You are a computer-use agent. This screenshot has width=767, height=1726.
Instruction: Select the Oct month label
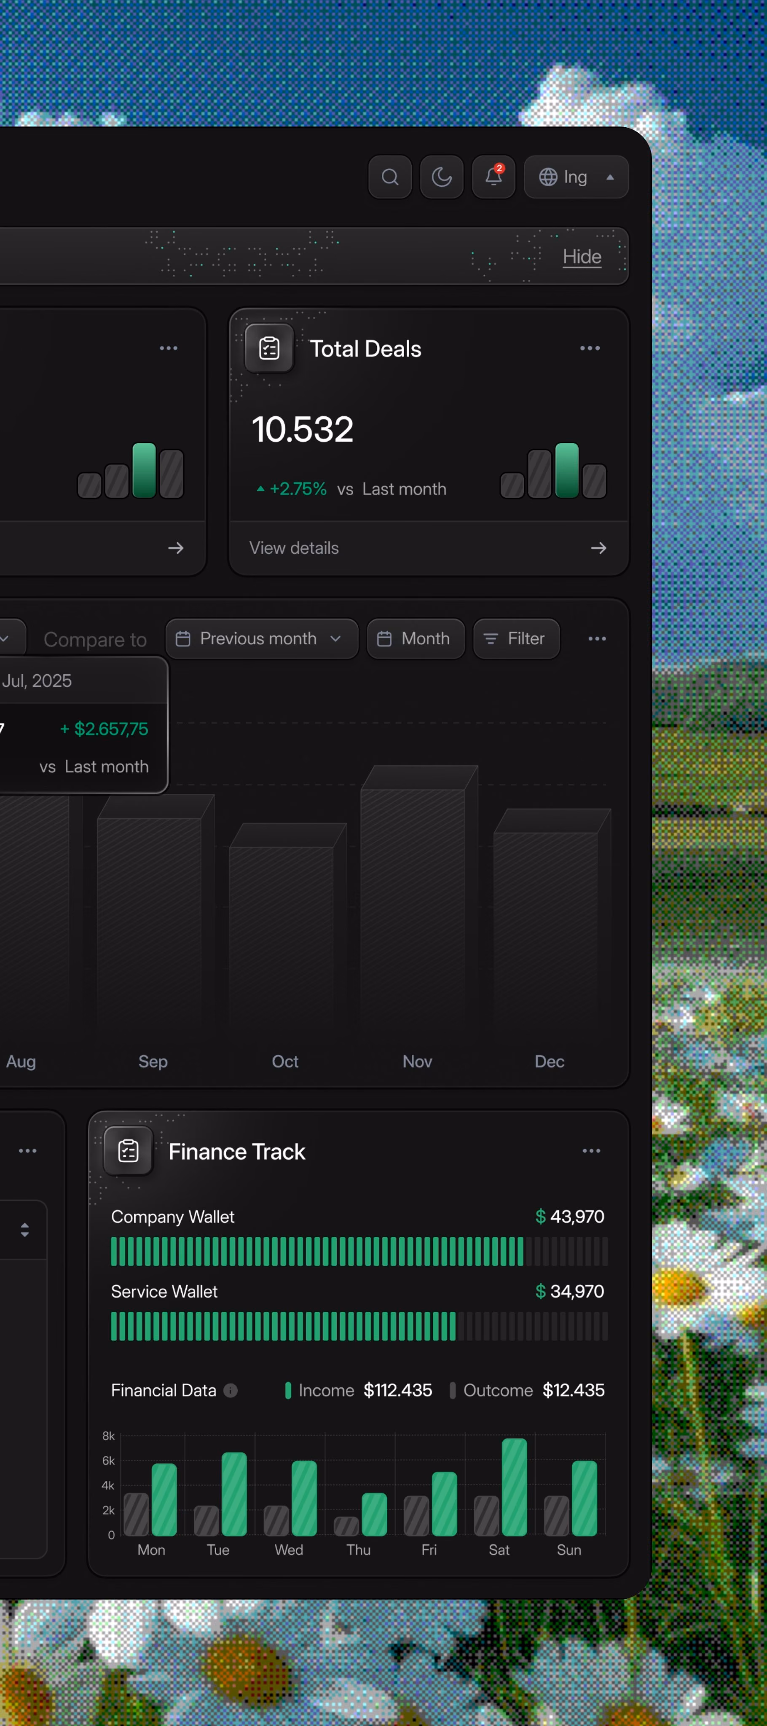coord(285,1061)
